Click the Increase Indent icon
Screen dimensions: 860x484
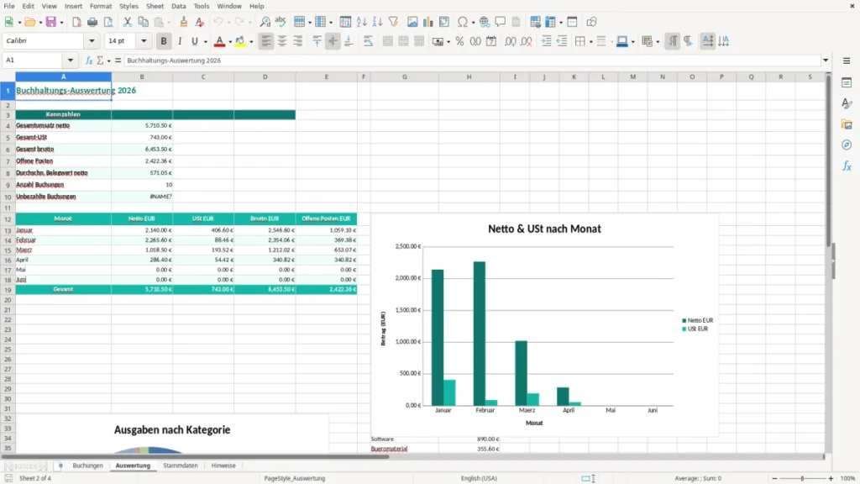[x=546, y=41]
